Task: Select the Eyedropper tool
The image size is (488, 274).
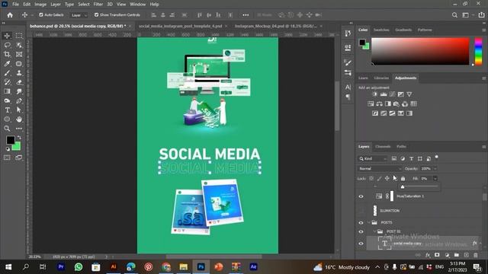Action: click(7, 64)
